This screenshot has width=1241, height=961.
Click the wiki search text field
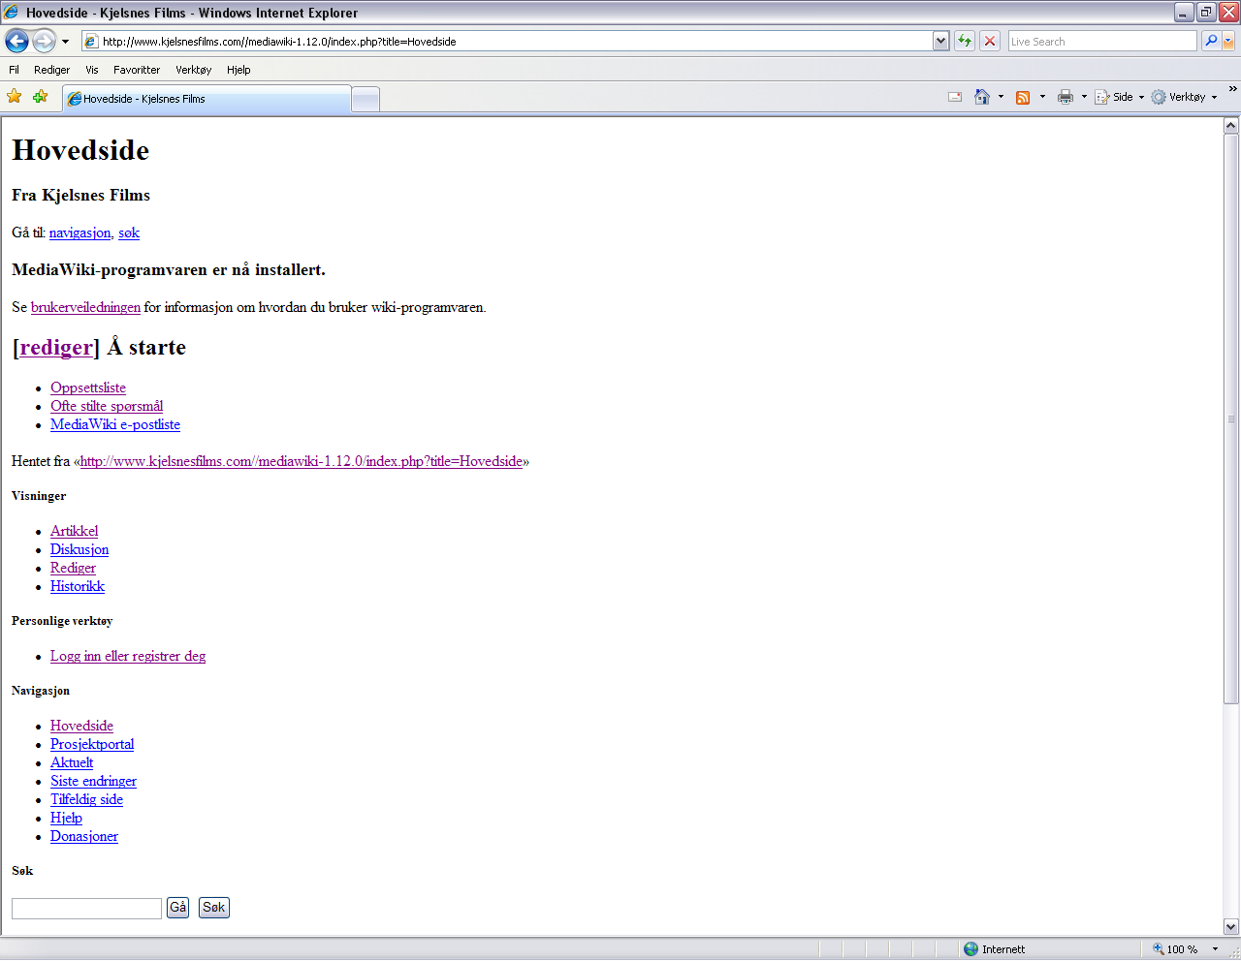click(86, 908)
